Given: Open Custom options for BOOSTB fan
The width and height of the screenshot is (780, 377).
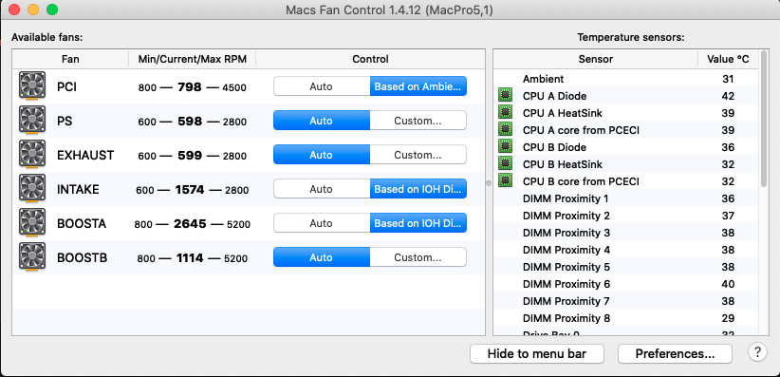Looking at the screenshot, I should click(418, 257).
